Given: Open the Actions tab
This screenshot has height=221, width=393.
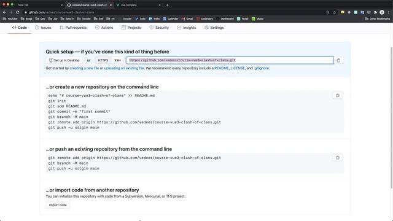Looking at the screenshot, I should pyautogui.click(x=104, y=28).
